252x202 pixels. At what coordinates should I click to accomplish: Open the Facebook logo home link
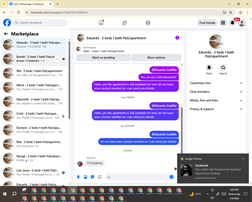click(x=7, y=23)
